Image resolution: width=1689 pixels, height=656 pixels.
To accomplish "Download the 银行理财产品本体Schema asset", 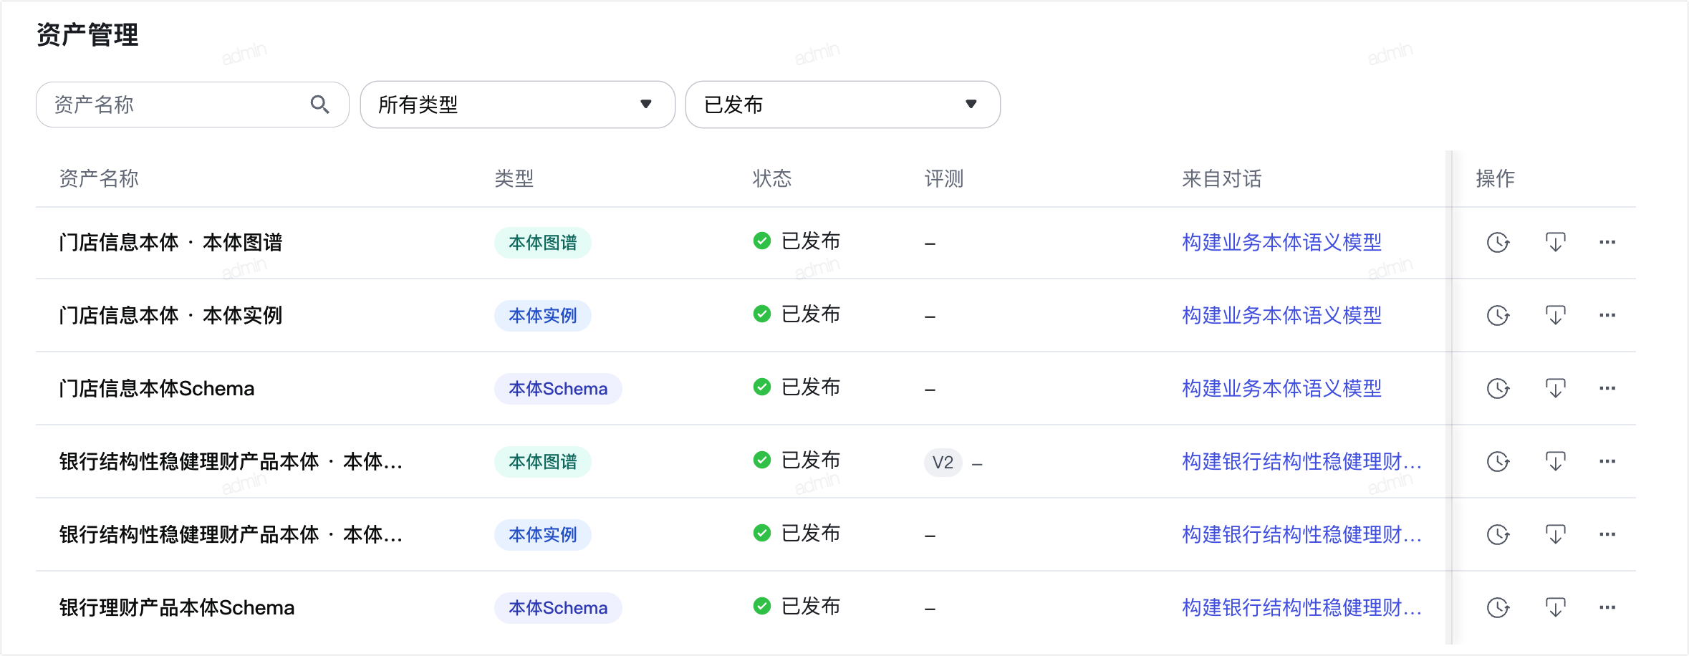I will [x=1555, y=608].
